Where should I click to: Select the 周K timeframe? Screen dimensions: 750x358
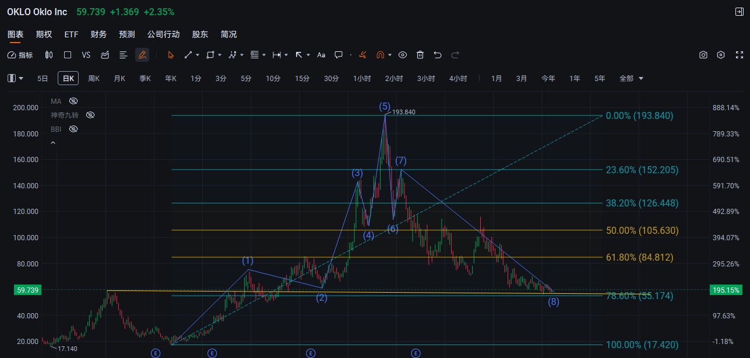click(94, 78)
